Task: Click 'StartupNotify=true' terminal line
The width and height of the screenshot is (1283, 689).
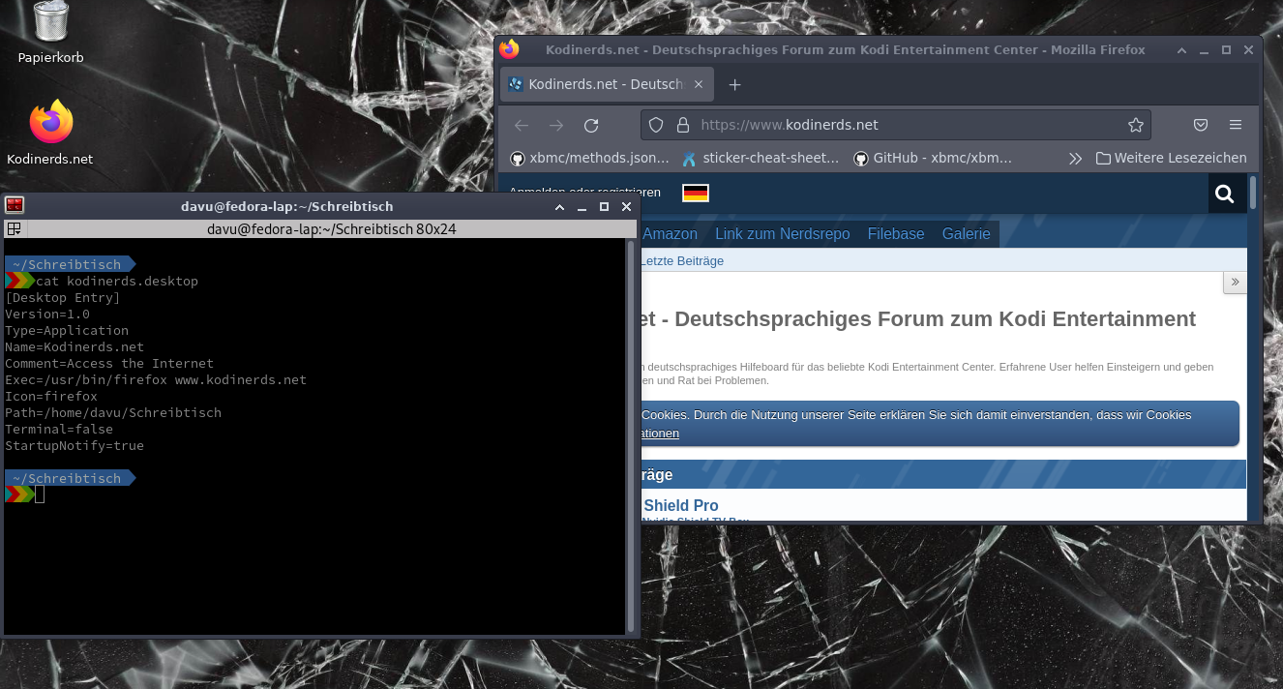Action: pos(75,445)
